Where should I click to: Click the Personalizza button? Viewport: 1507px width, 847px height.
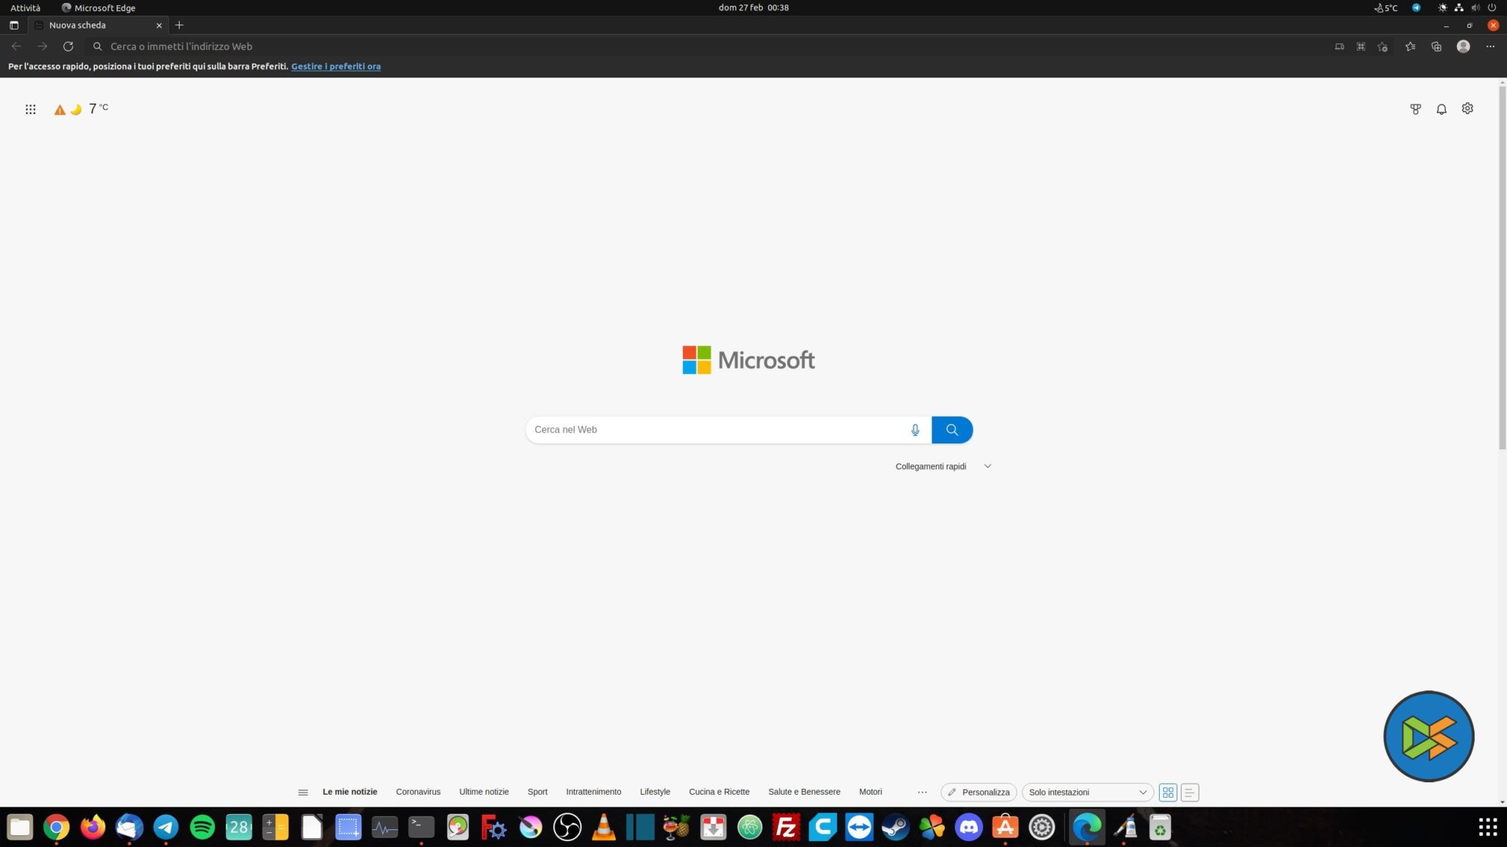click(x=979, y=792)
